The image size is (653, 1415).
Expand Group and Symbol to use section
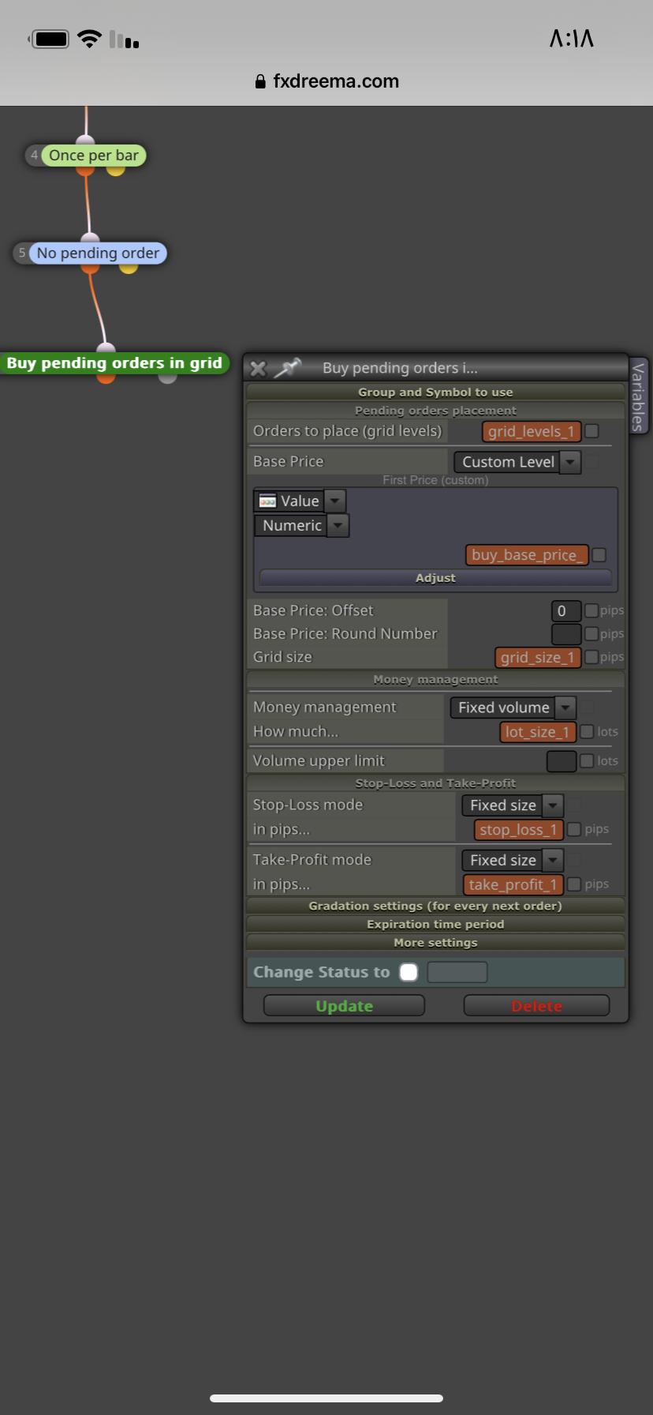[x=435, y=392]
